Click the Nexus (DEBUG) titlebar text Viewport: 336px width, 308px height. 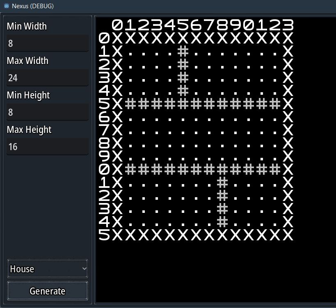[x=32, y=6]
